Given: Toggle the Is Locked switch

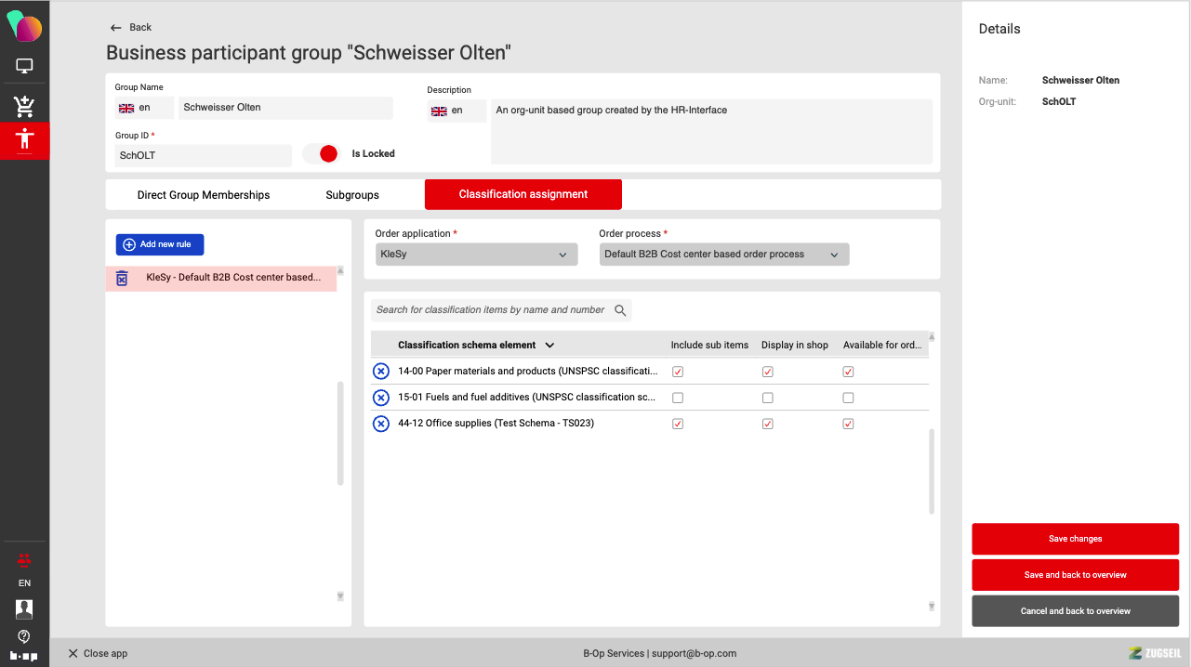Looking at the screenshot, I should pyautogui.click(x=322, y=154).
